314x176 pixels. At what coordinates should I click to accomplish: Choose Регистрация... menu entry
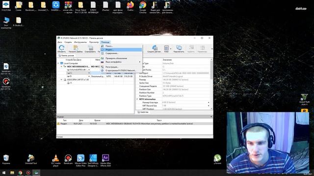(x=121, y=67)
